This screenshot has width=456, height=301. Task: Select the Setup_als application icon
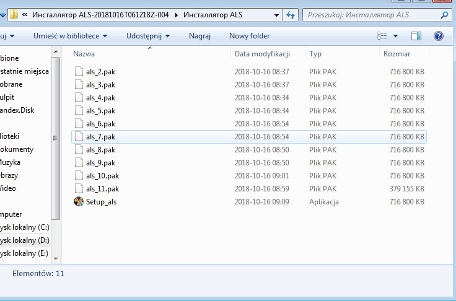pyautogui.click(x=79, y=202)
